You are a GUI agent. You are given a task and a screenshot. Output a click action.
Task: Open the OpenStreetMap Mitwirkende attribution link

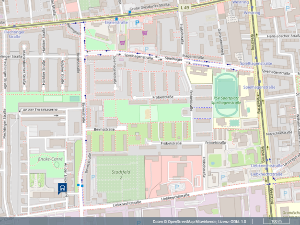pos(187,222)
